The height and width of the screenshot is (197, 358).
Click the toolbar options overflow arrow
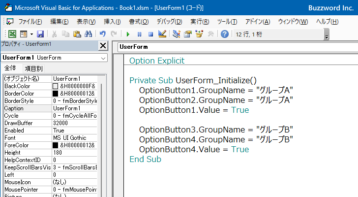[x=327, y=37]
